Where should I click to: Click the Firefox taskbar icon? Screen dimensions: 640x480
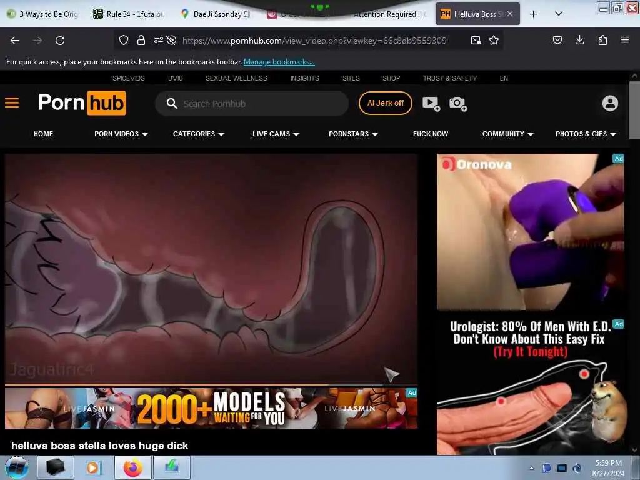click(133, 467)
